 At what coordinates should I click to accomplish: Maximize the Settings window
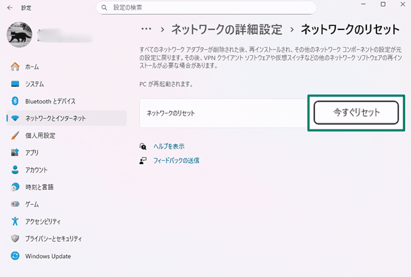pyautogui.click(x=383, y=4)
